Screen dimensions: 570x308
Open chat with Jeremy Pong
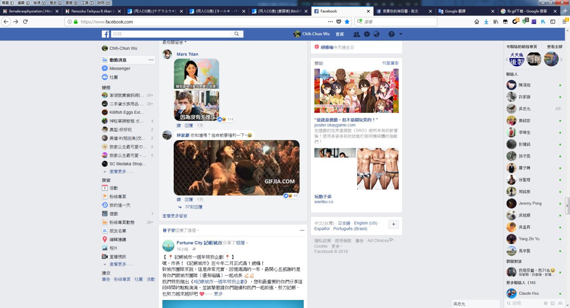[530, 203]
